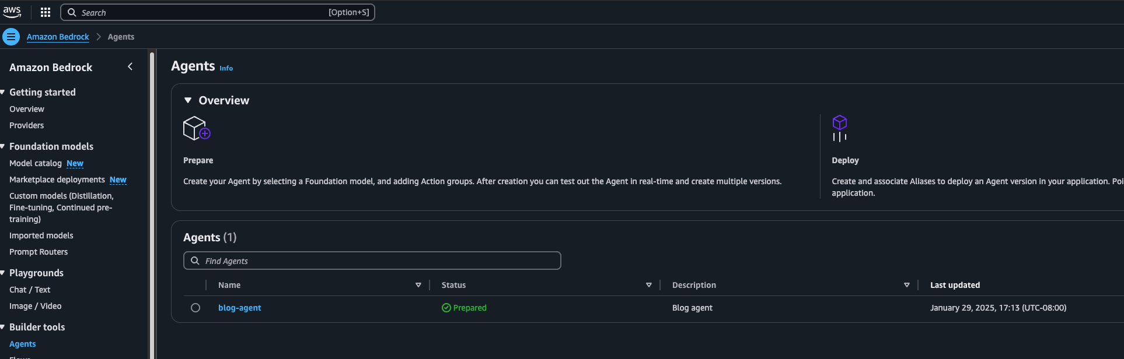The height and width of the screenshot is (359, 1124).
Task: Sort by the Last updated column header
Action: coord(955,285)
